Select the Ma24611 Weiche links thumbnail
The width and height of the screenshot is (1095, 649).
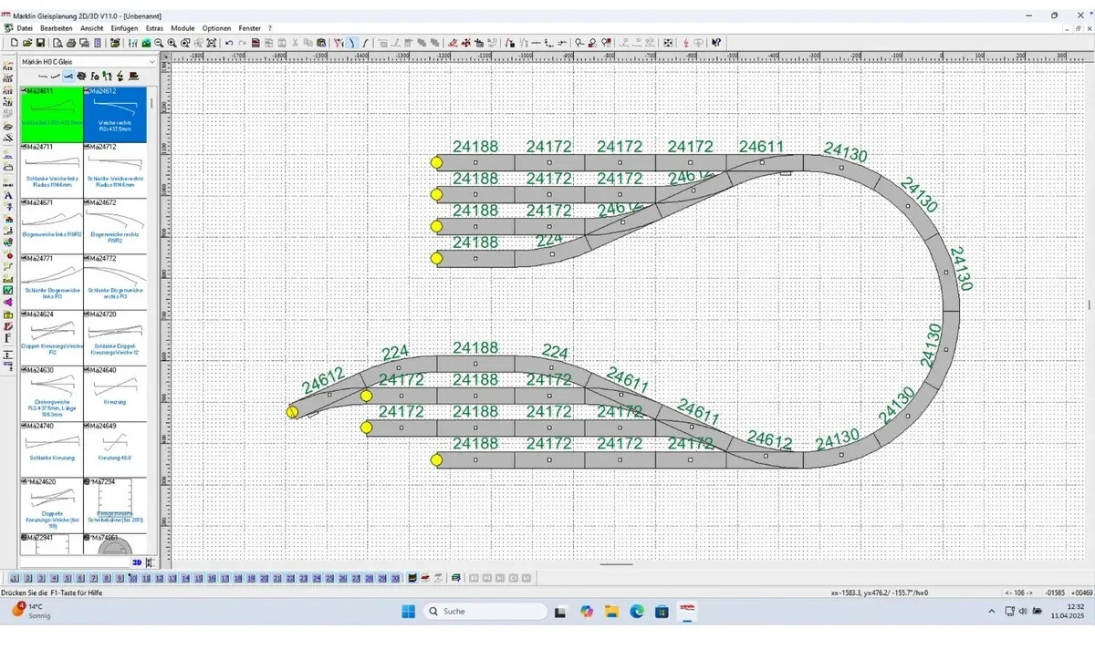(51, 115)
